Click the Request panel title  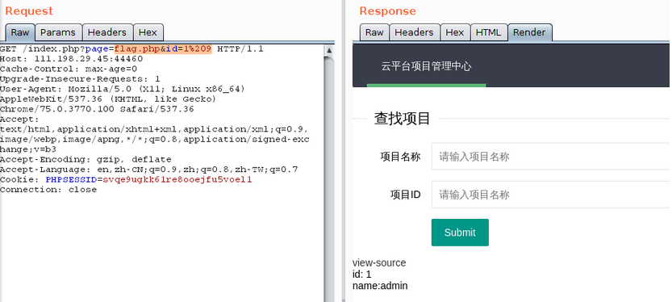tap(29, 11)
